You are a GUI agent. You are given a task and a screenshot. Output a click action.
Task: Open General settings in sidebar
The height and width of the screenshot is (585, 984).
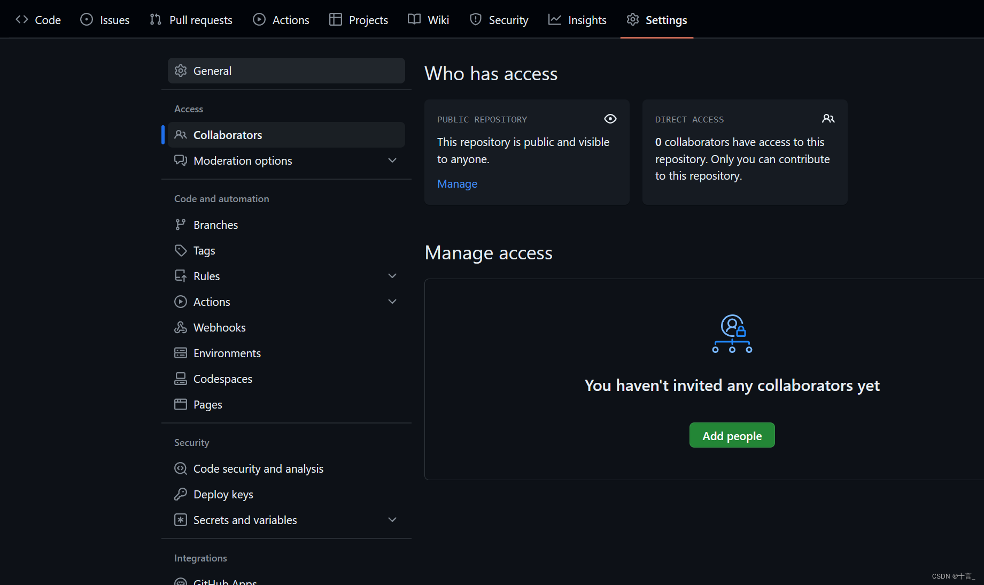coord(286,71)
